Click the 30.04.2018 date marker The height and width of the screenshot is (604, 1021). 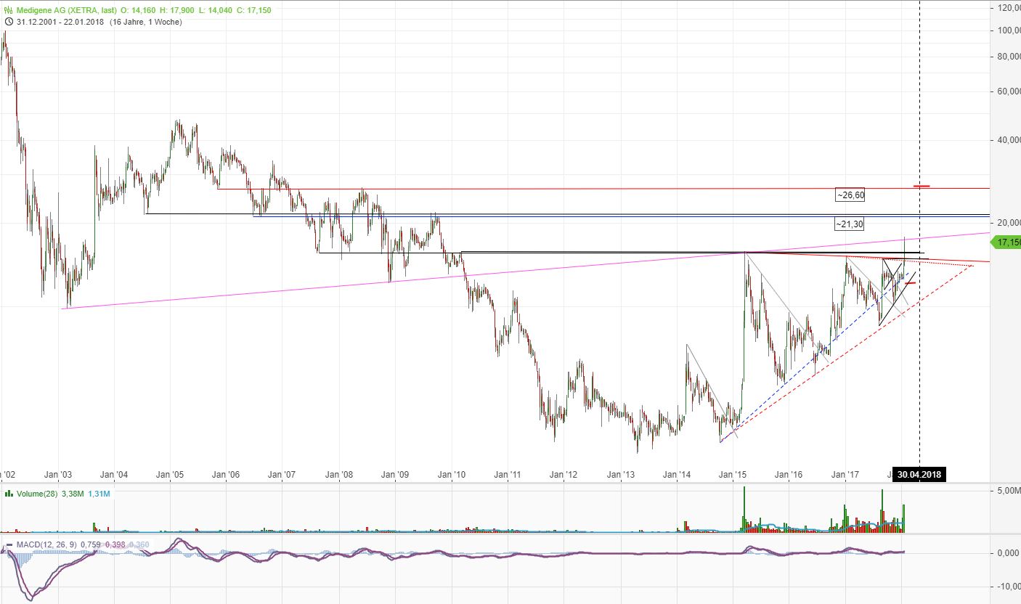[x=919, y=474]
